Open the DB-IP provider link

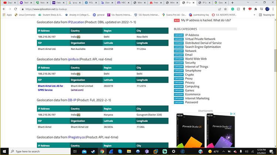pyautogui.click(x=72, y=100)
